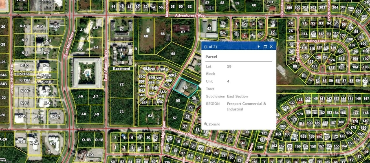Close the parcel info popup
Image resolution: width=370 pixels, height=163 pixels.
pyautogui.click(x=271, y=47)
